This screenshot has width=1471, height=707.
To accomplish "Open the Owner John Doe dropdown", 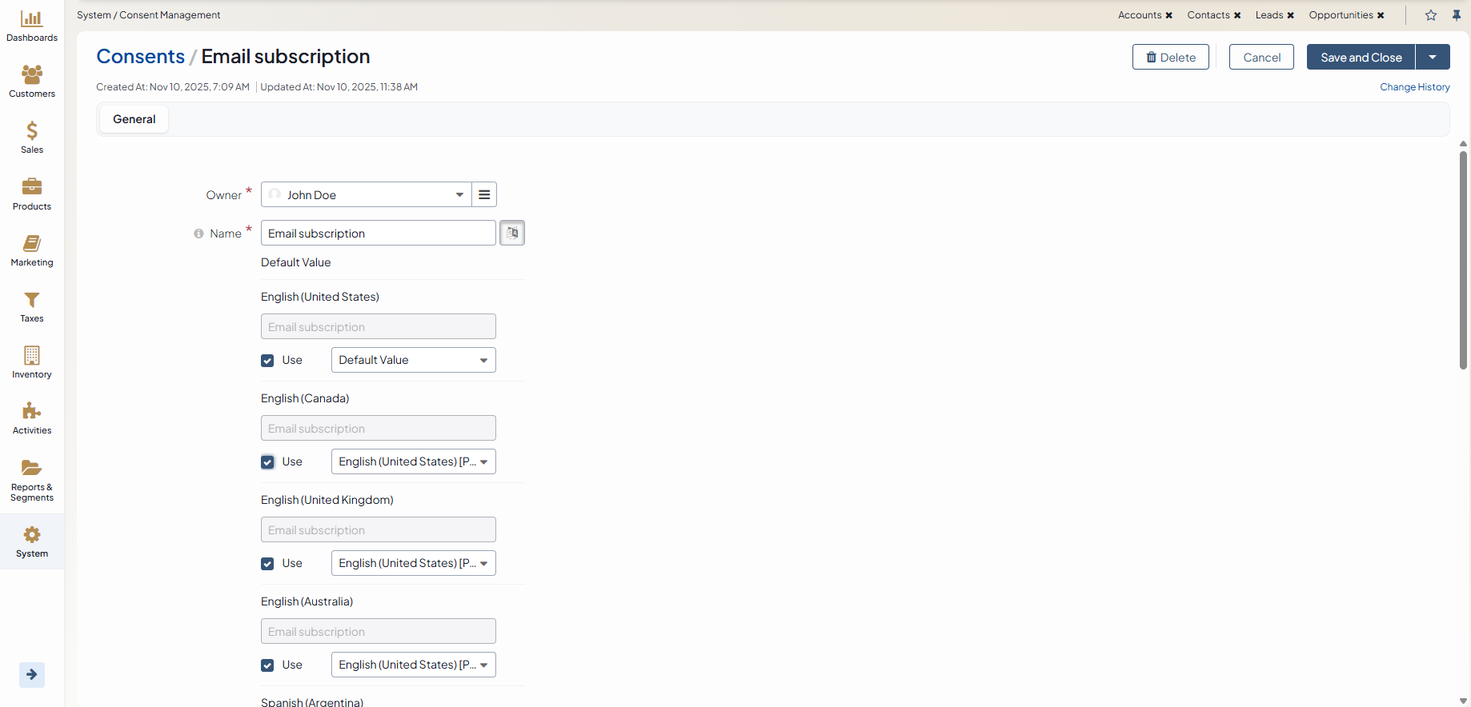I will (366, 194).
